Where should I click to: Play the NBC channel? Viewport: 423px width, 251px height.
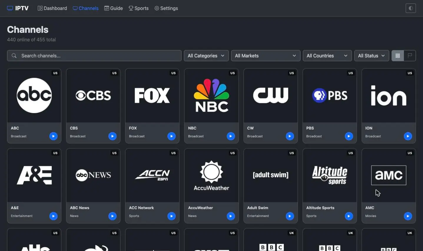(x=231, y=136)
